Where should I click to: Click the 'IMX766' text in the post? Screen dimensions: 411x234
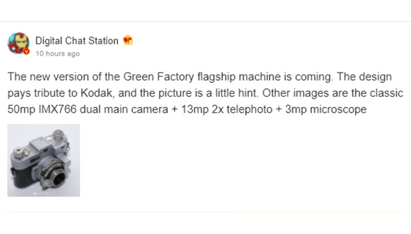pyautogui.click(x=58, y=109)
